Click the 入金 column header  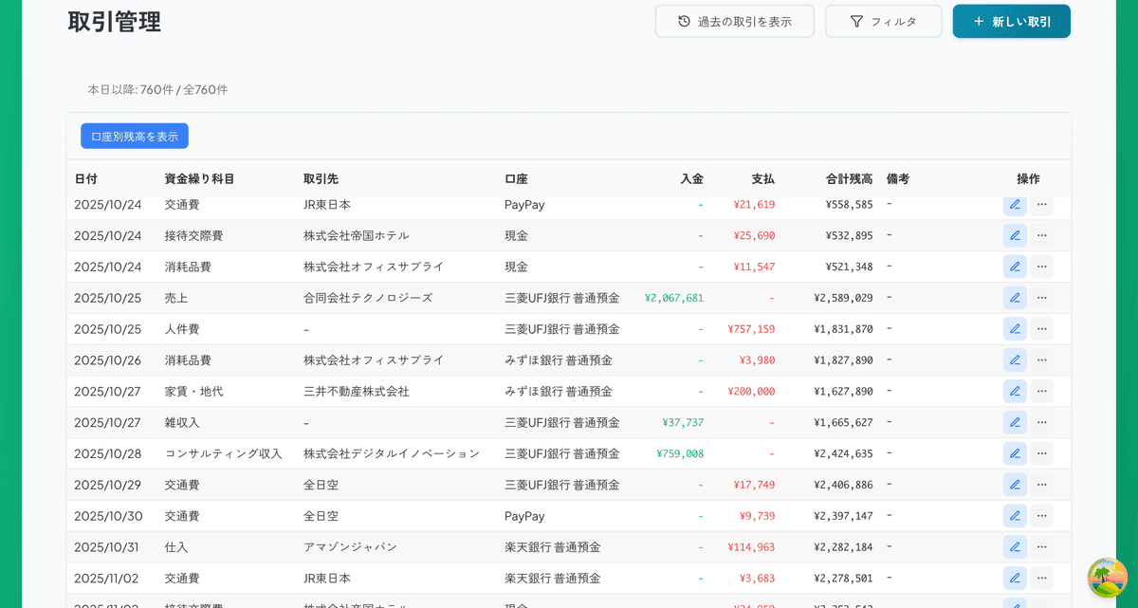[x=692, y=178]
